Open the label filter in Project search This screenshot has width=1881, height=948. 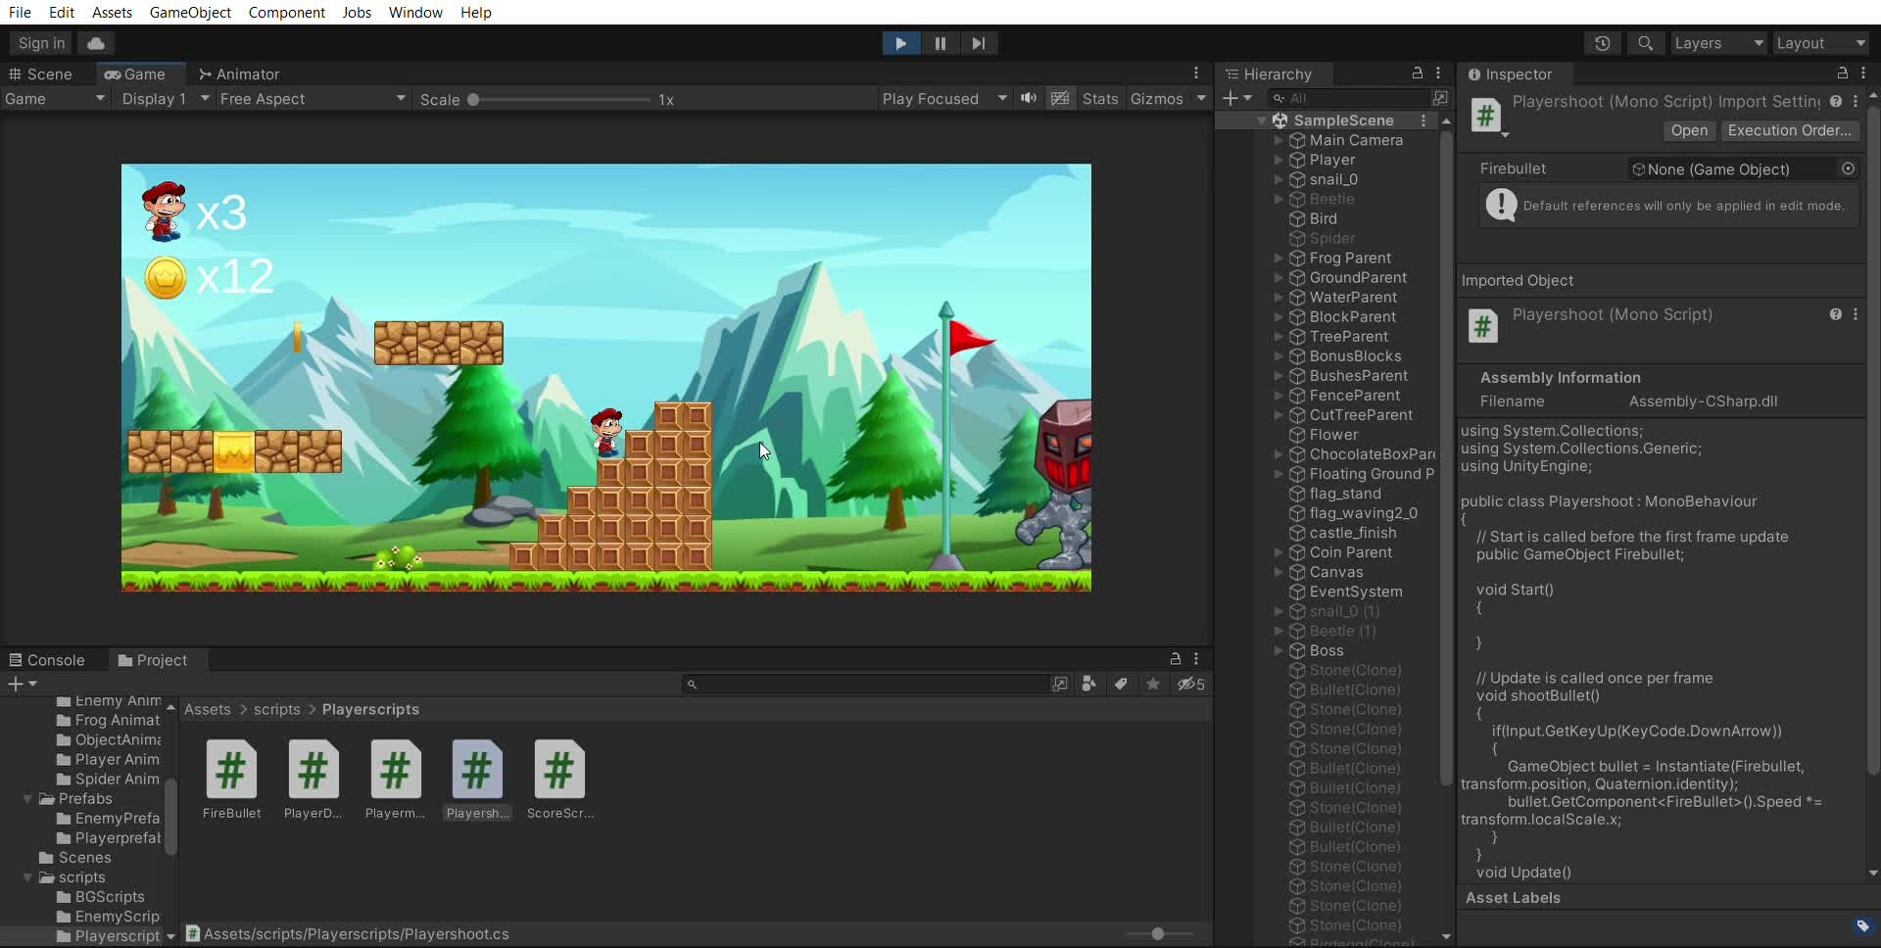(1121, 684)
